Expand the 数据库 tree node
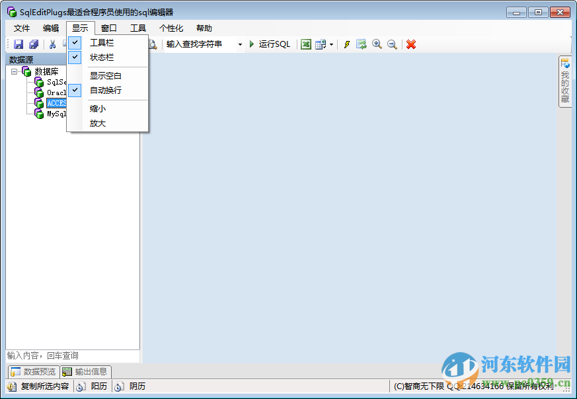Image resolution: width=577 pixels, height=399 pixels. click(15, 71)
